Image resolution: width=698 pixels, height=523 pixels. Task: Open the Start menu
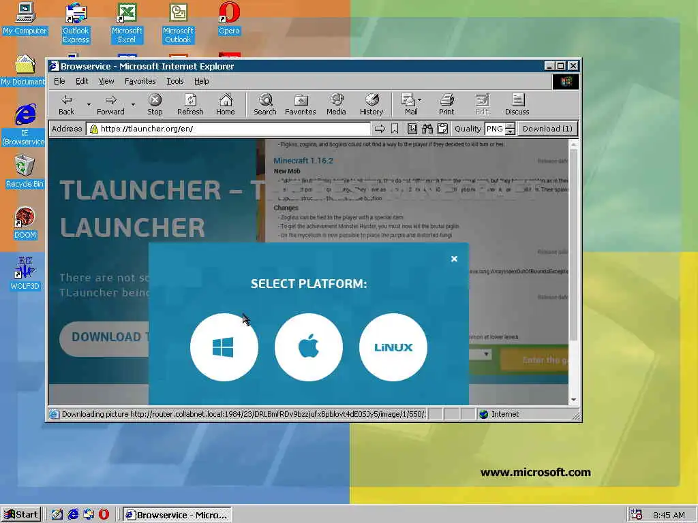pyautogui.click(x=21, y=515)
